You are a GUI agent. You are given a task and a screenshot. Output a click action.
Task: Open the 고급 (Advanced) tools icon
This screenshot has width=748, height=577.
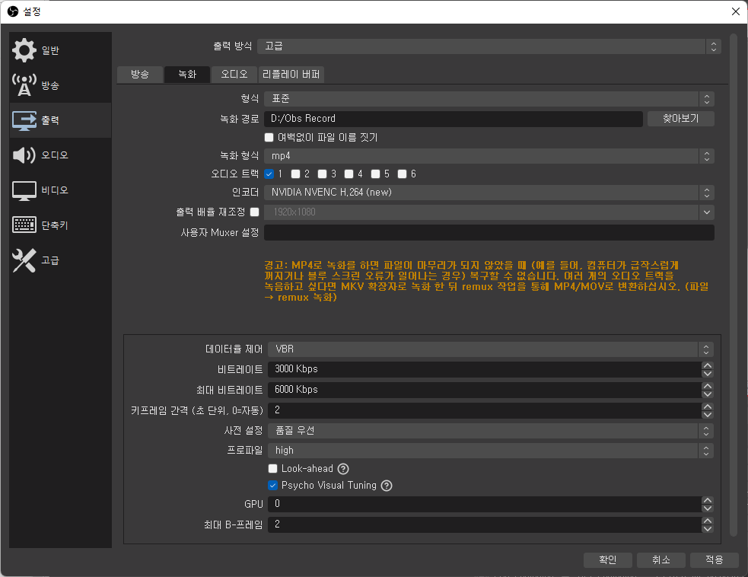[24, 260]
